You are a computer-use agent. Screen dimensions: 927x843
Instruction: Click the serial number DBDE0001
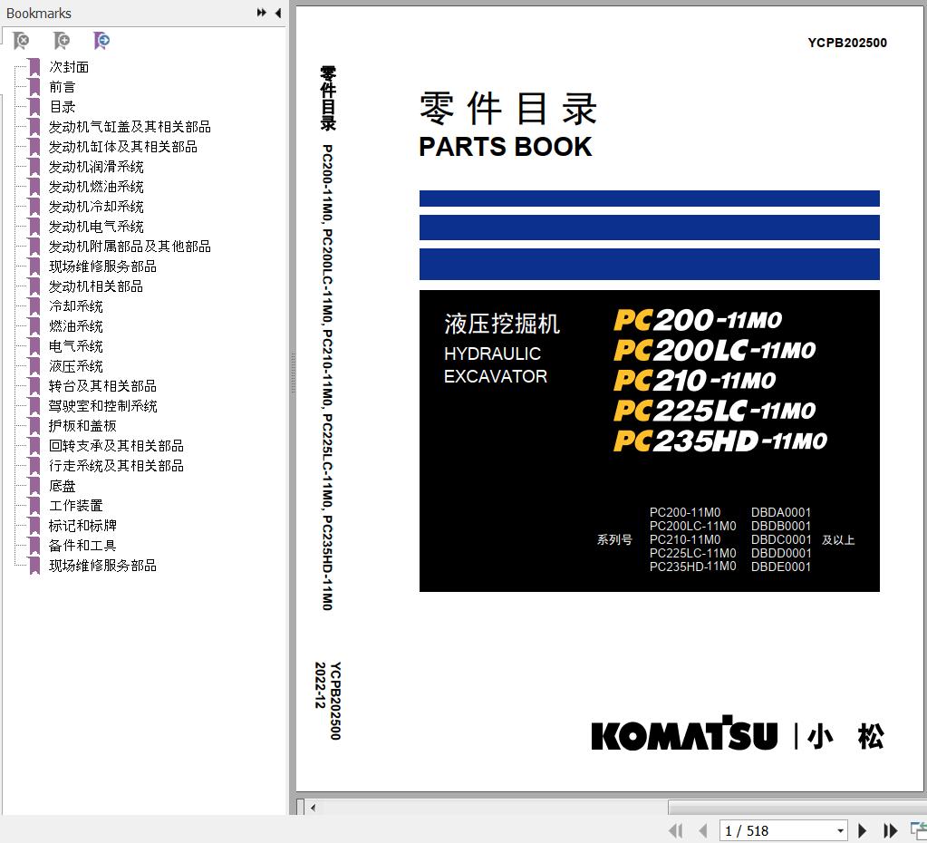pyautogui.click(x=781, y=567)
